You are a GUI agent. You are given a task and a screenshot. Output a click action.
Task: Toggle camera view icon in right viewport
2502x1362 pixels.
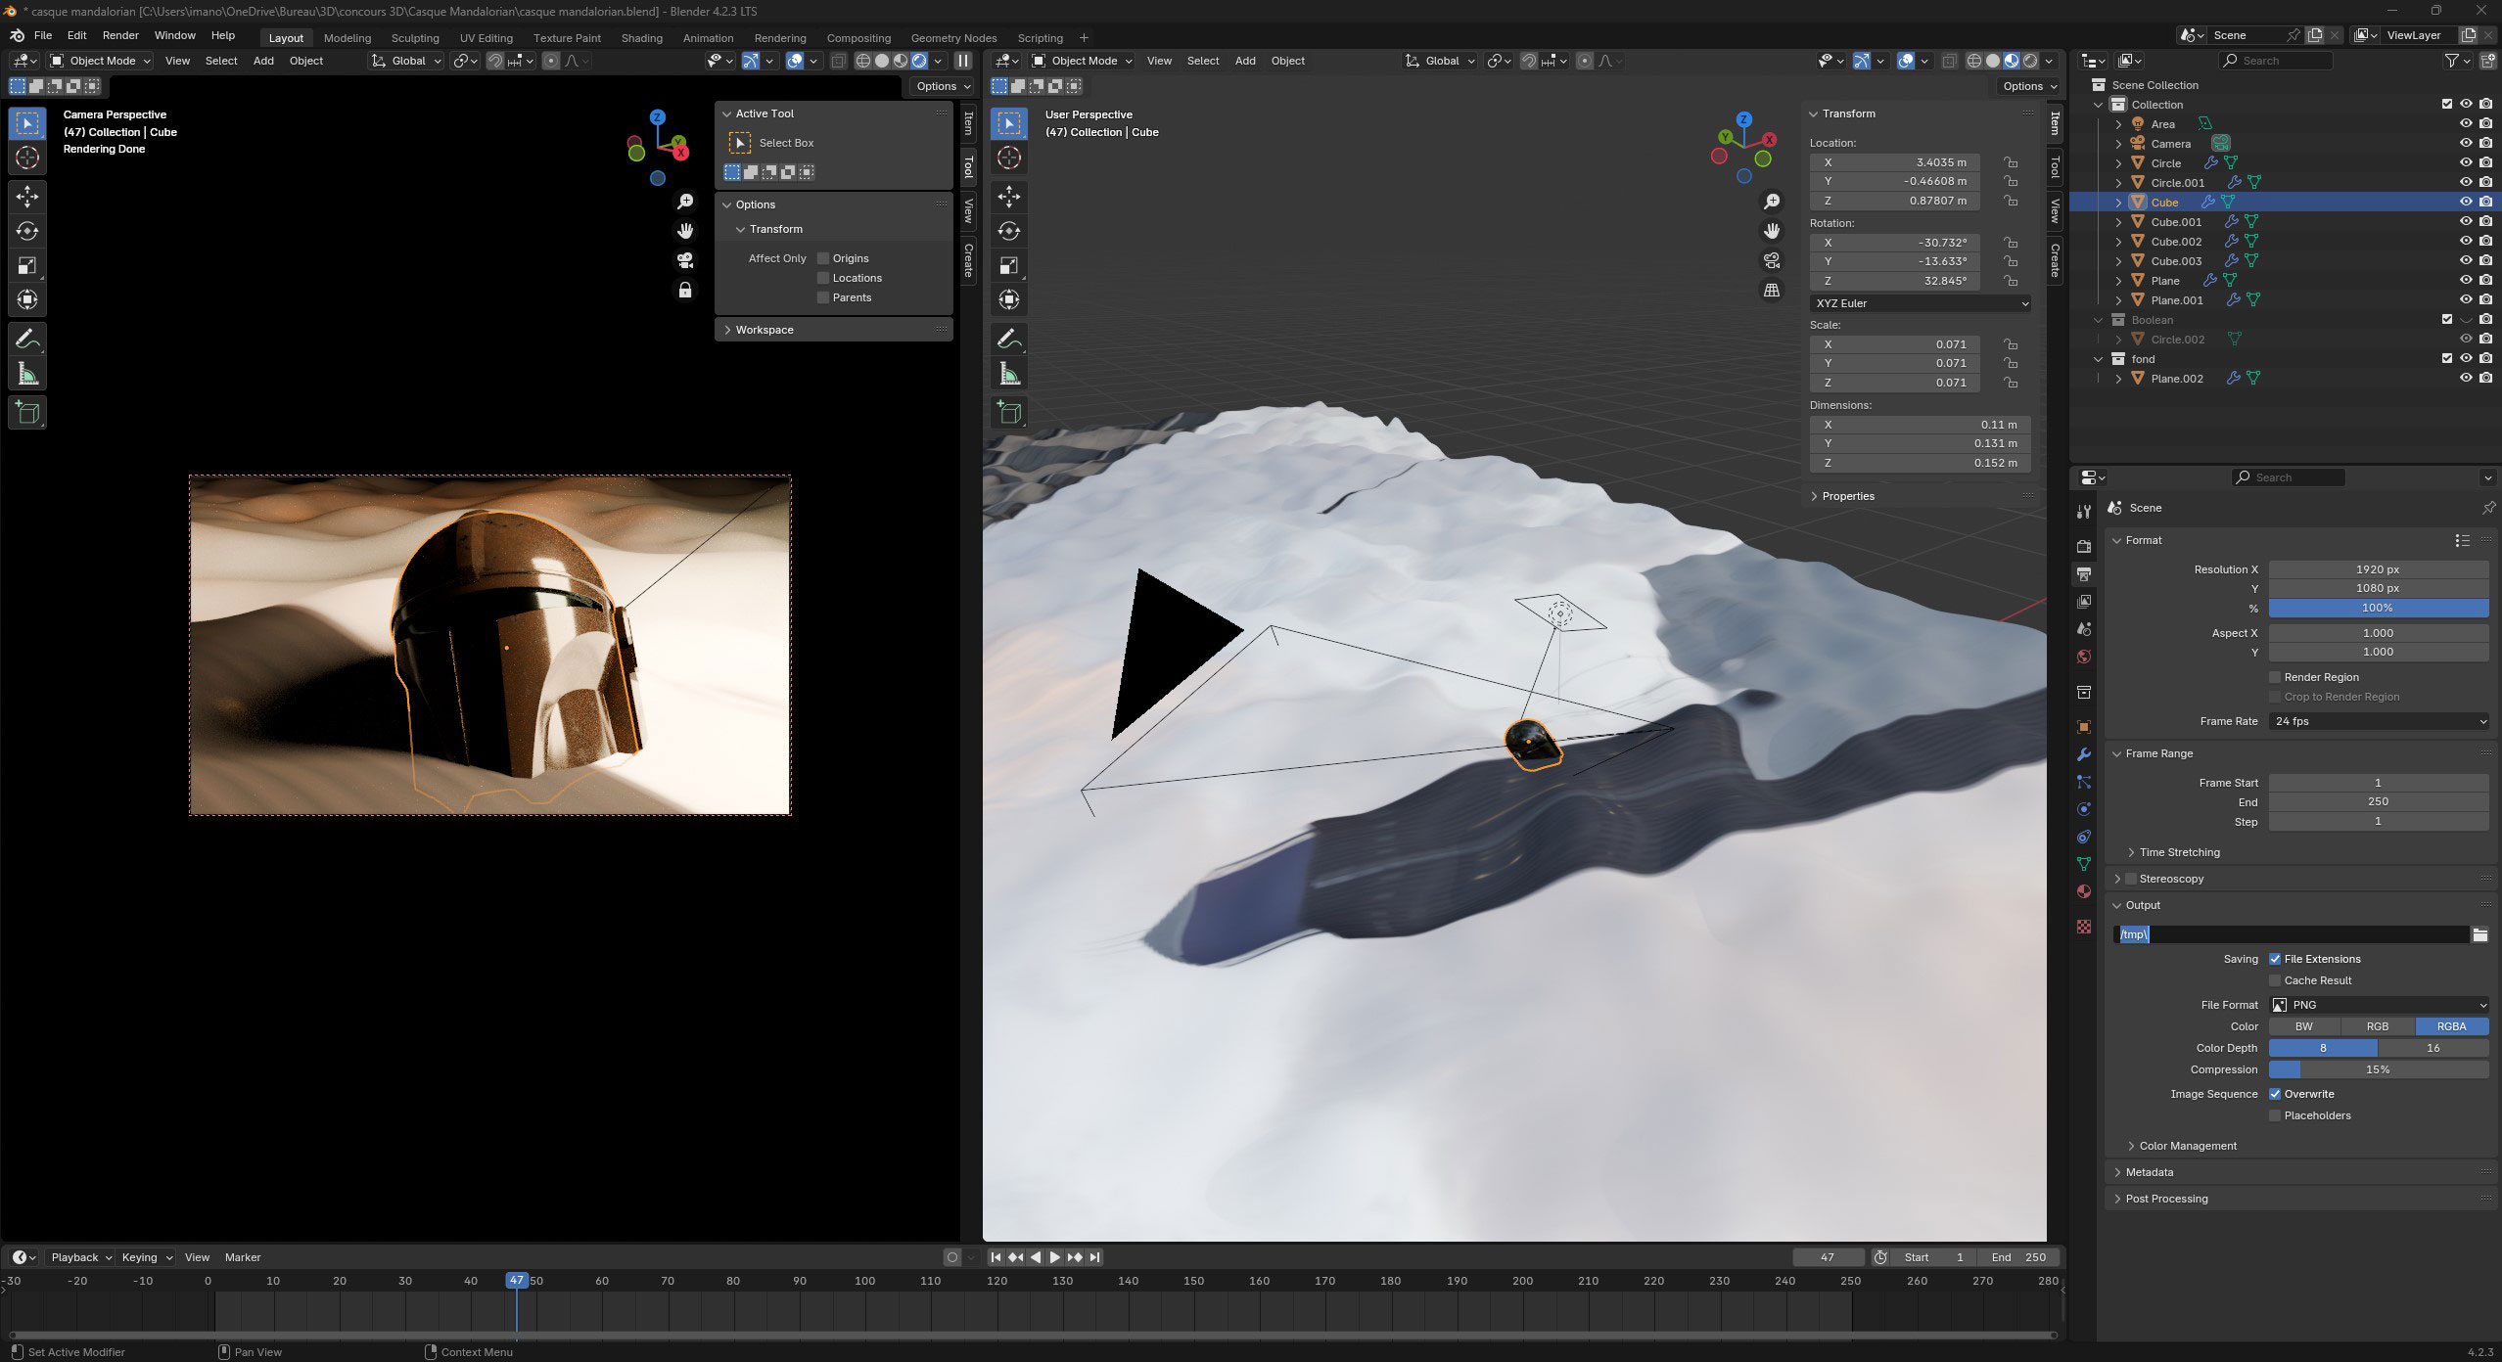1772,260
